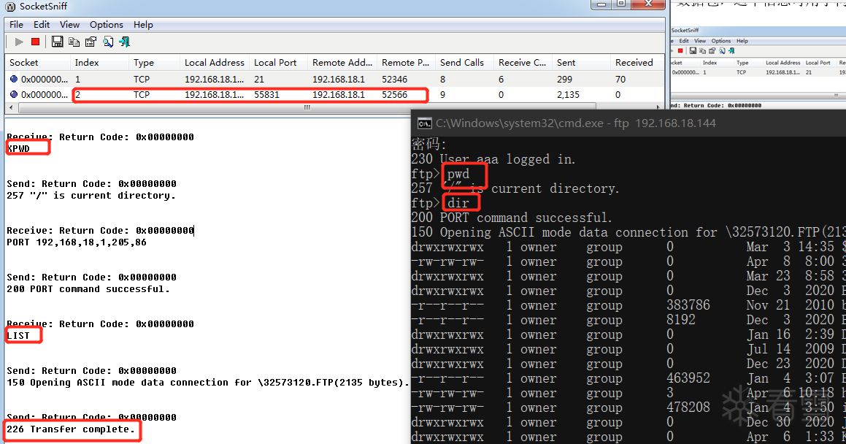Click the '200 PORT command successful.' capture line
This screenshot has height=444, width=846.
coord(88,288)
